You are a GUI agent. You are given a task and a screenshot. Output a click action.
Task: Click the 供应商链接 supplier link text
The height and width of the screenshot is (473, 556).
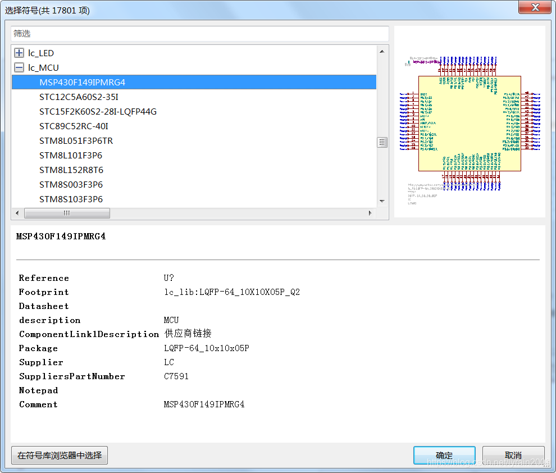pyautogui.click(x=188, y=334)
